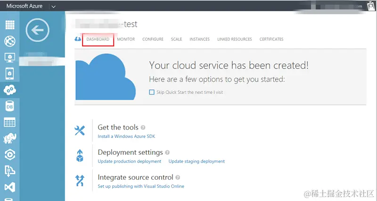This screenshot has width=377, height=201.
Task: Click the source control arrows icon
Action: [80, 181]
